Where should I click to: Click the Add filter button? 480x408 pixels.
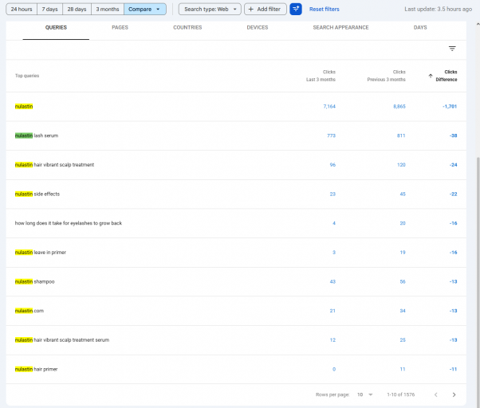coord(265,10)
